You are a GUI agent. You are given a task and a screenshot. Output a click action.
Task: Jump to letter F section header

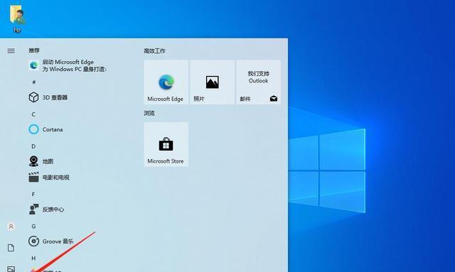(33, 194)
